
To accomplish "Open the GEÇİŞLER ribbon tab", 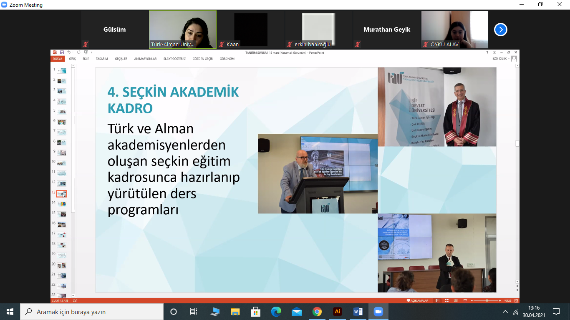I will coord(121,59).
